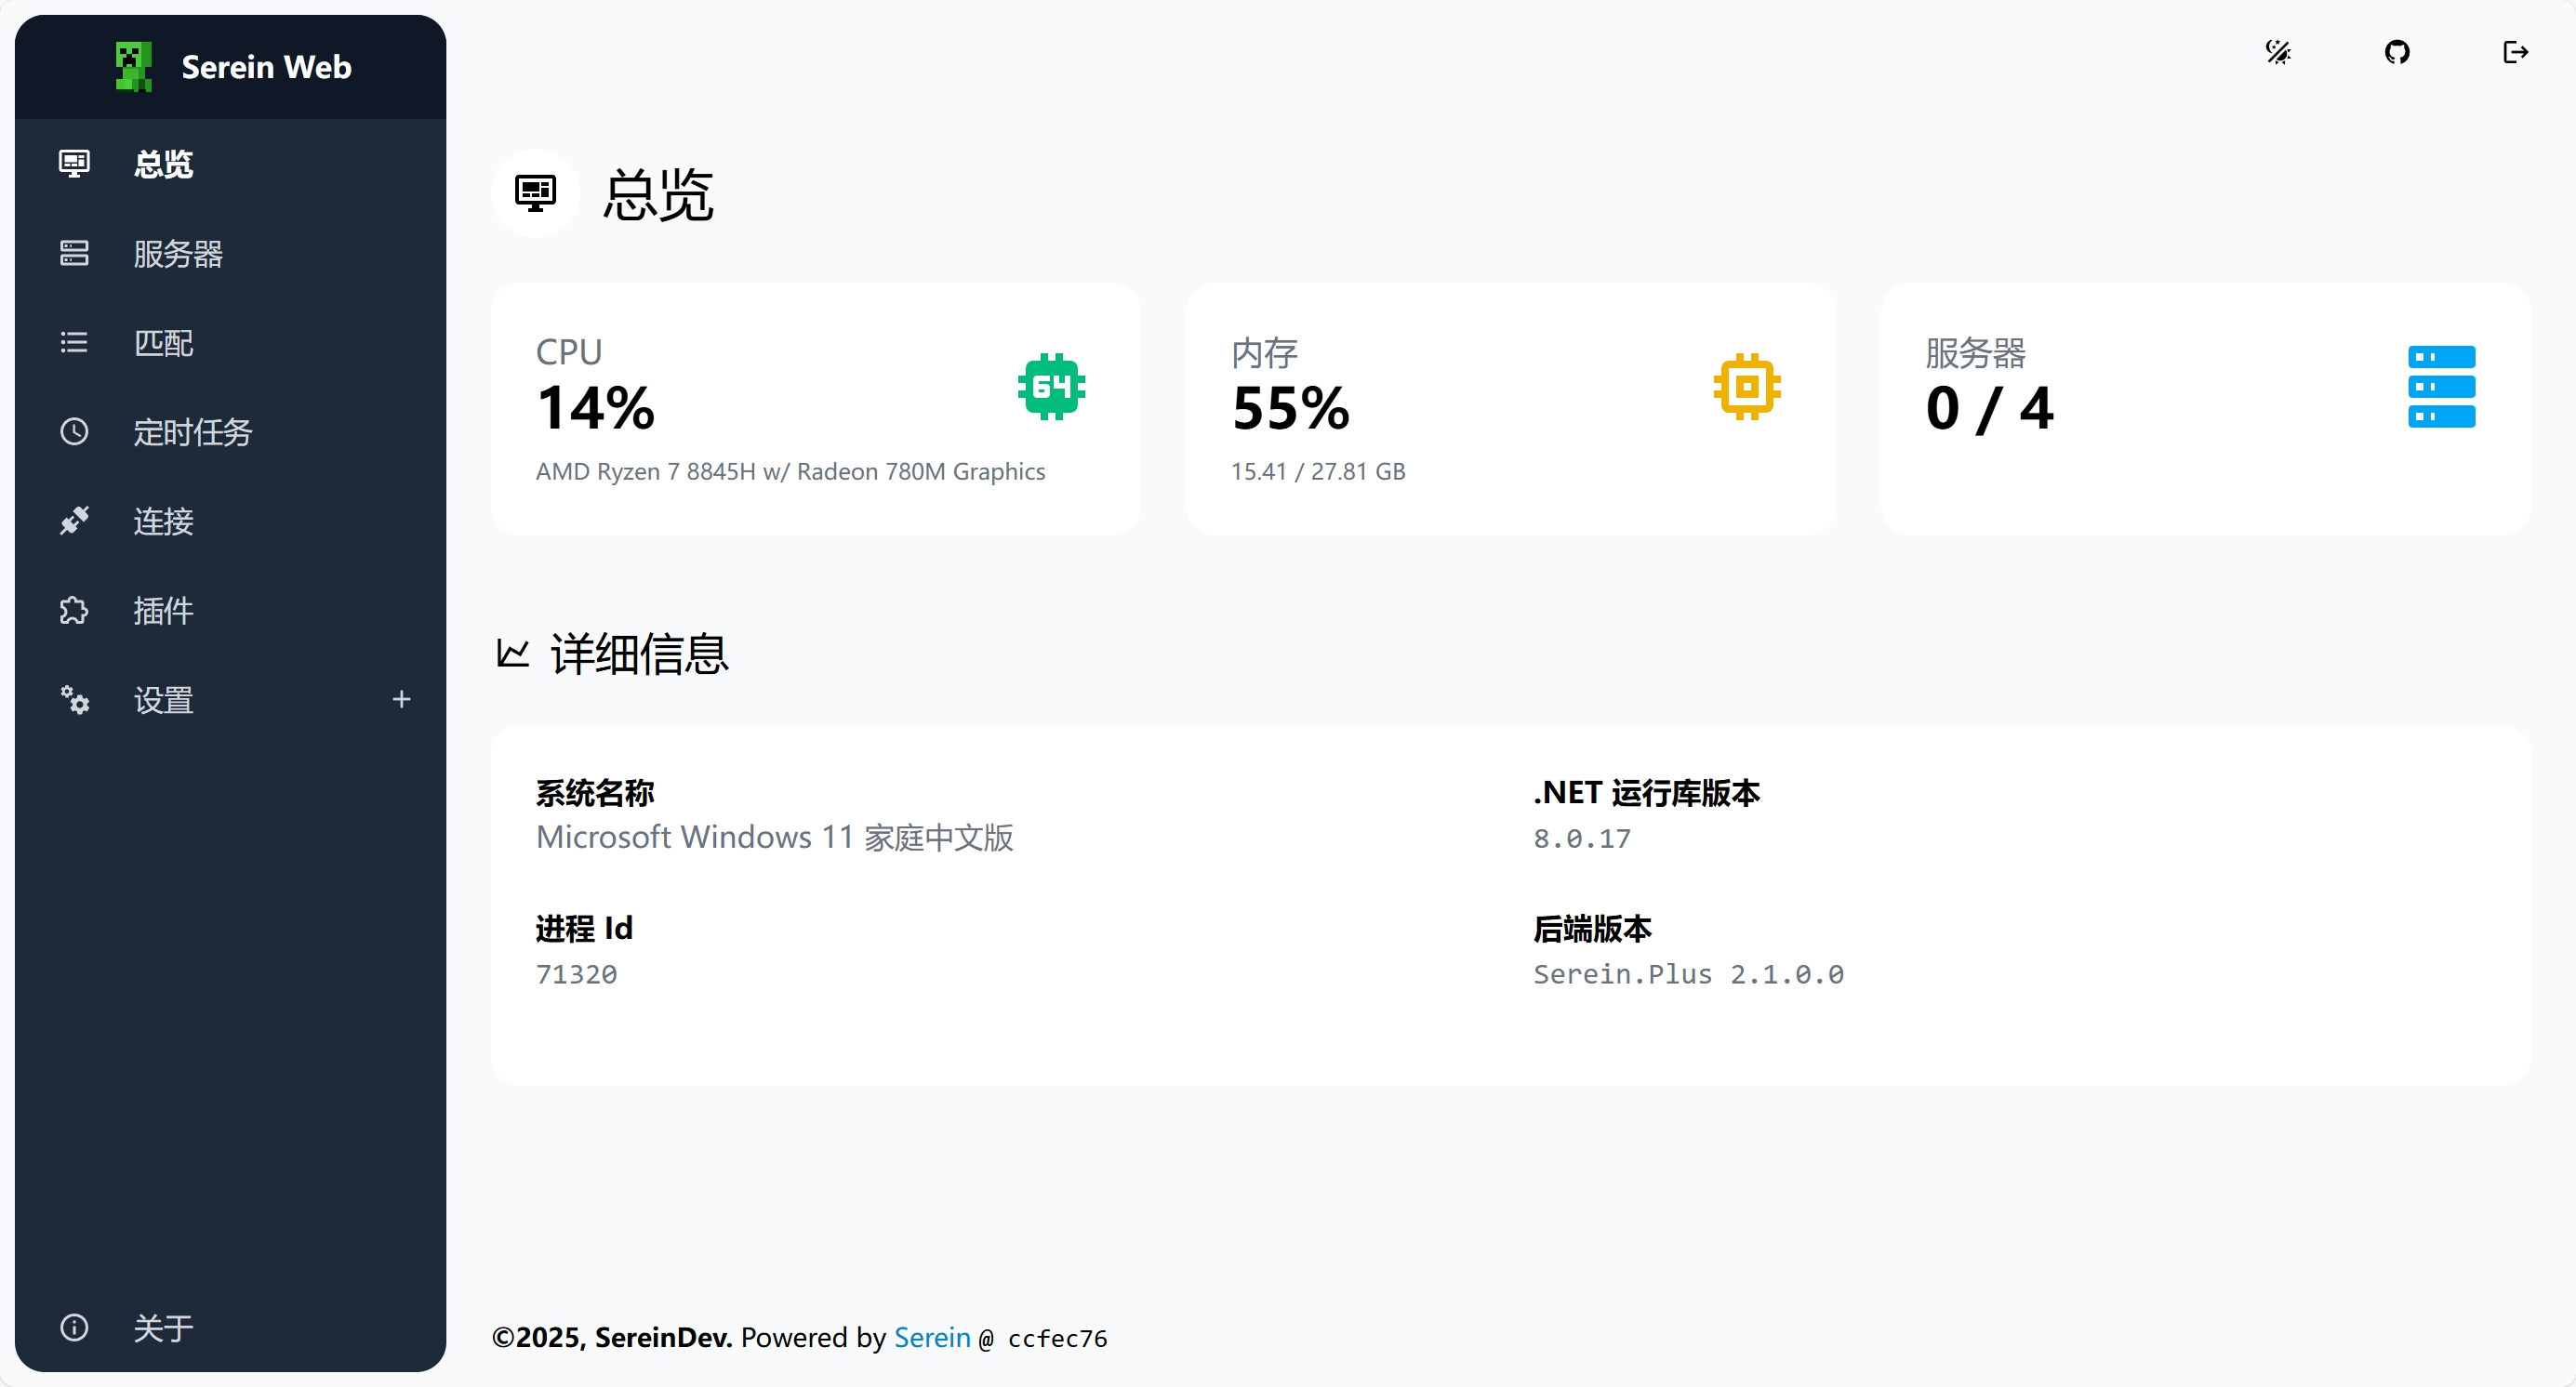This screenshot has width=2576, height=1387.
Task: Click the info icon beside 关于
Action: click(74, 1328)
